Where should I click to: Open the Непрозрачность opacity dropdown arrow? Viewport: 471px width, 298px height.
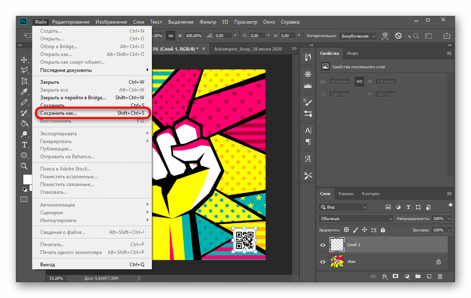pyautogui.click(x=449, y=219)
